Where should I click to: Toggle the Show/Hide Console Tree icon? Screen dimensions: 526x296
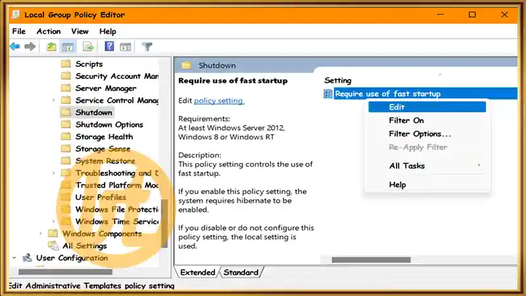[x=68, y=47]
